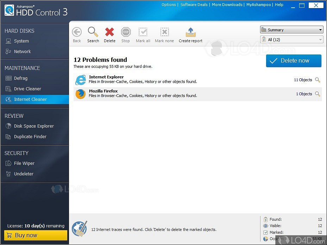Click the Create report icon
This screenshot has width=327, height=245.
pyautogui.click(x=191, y=32)
